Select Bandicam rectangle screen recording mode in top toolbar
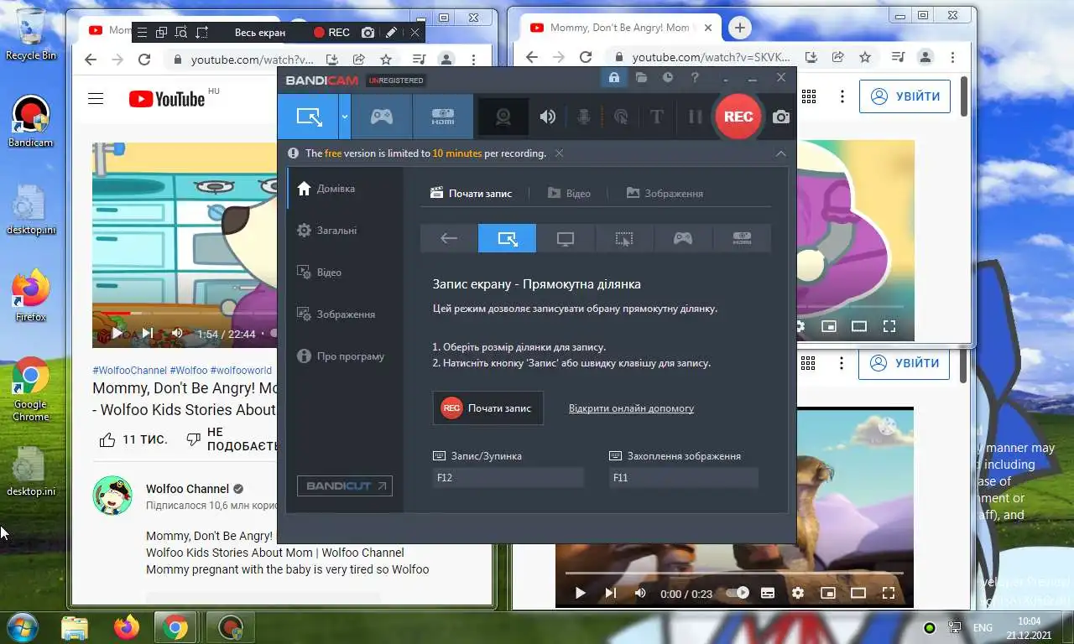1074x644 pixels. point(309,117)
